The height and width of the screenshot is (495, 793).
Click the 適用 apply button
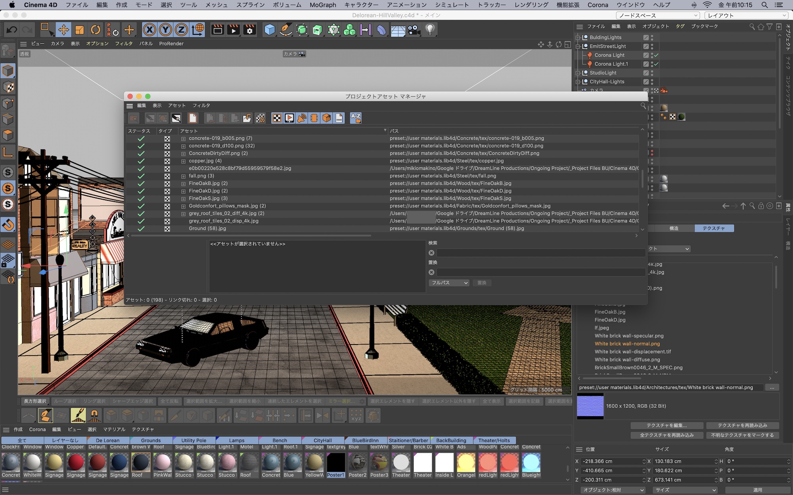pos(757,490)
